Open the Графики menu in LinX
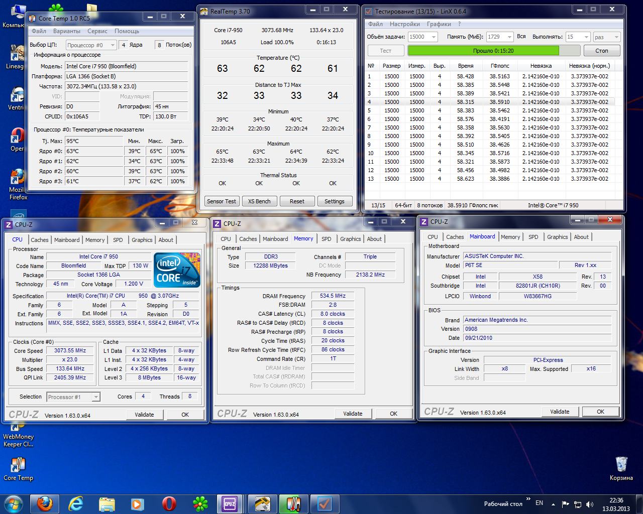 pyautogui.click(x=439, y=24)
